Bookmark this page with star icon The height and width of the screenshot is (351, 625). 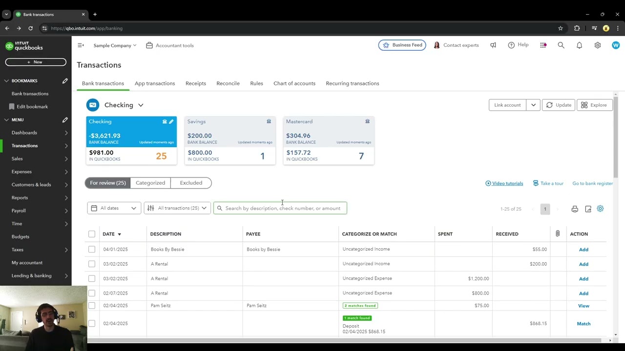point(561,28)
